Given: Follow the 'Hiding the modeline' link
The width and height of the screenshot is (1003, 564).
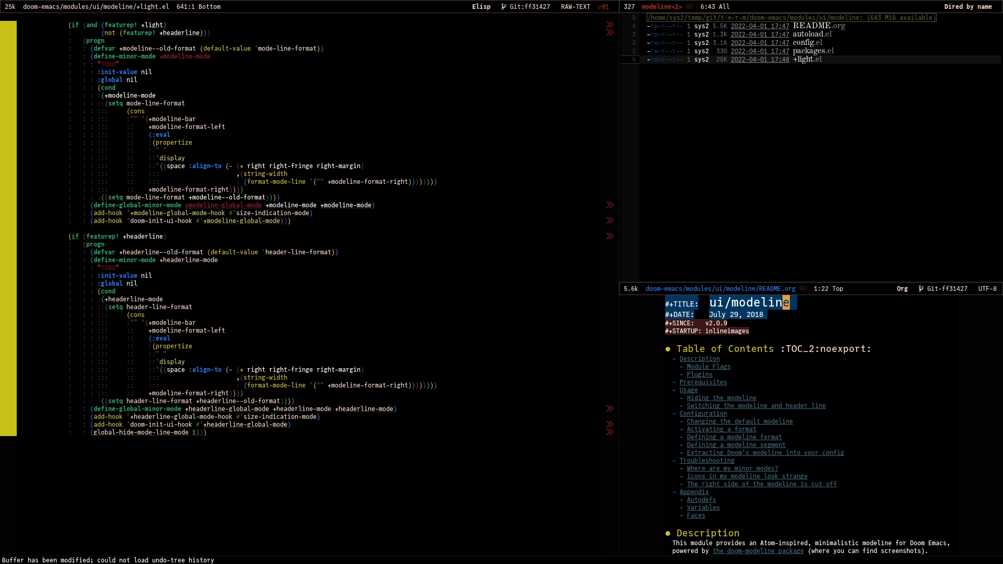Looking at the screenshot, I should click(x=721, y=398).
